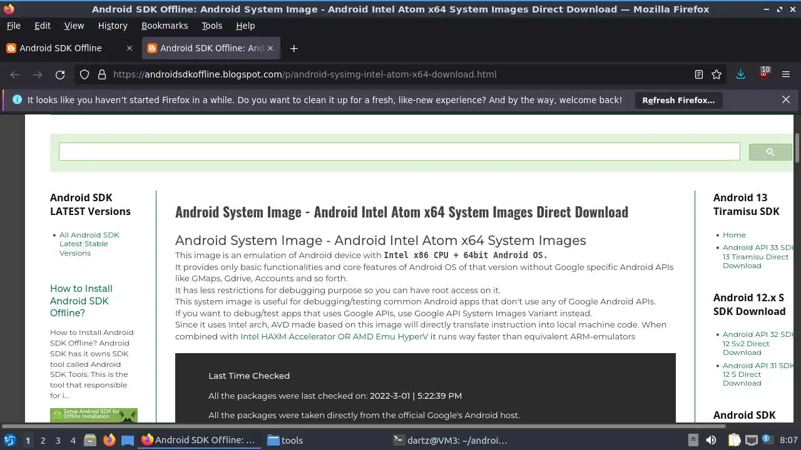Close the active Android SDK Offline tab

pyautogui.click(x=270, y=48)
